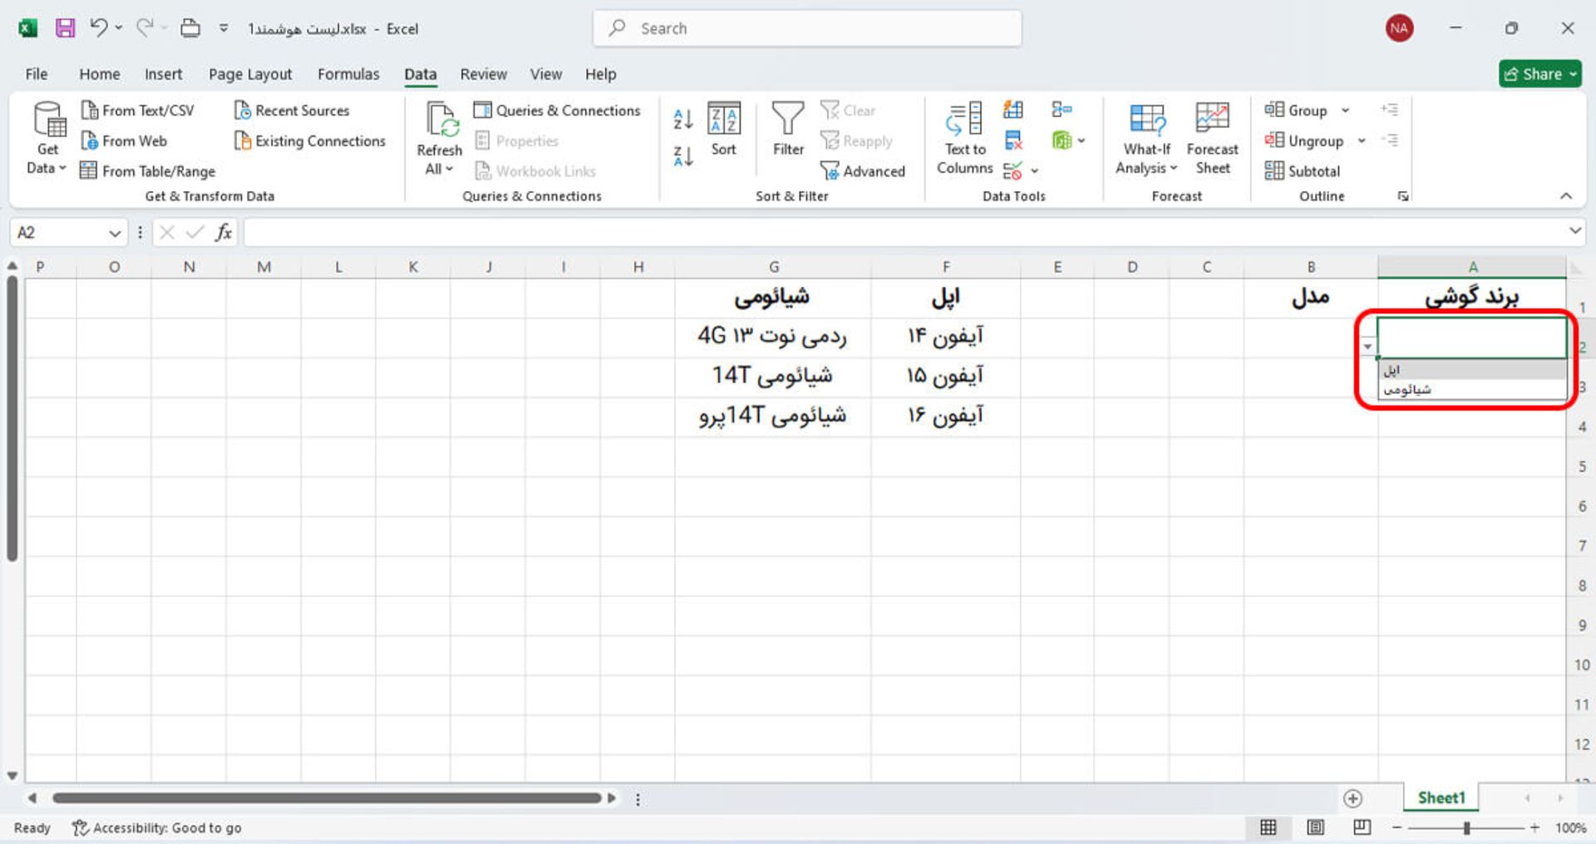Screen dimensions: 1596x844
Task: Open the Name Box dropdown arrow
Action: pos(115,233)
